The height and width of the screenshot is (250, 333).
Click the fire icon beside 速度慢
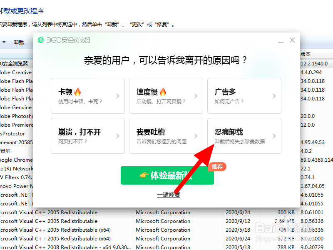click(x=163, y=92)
